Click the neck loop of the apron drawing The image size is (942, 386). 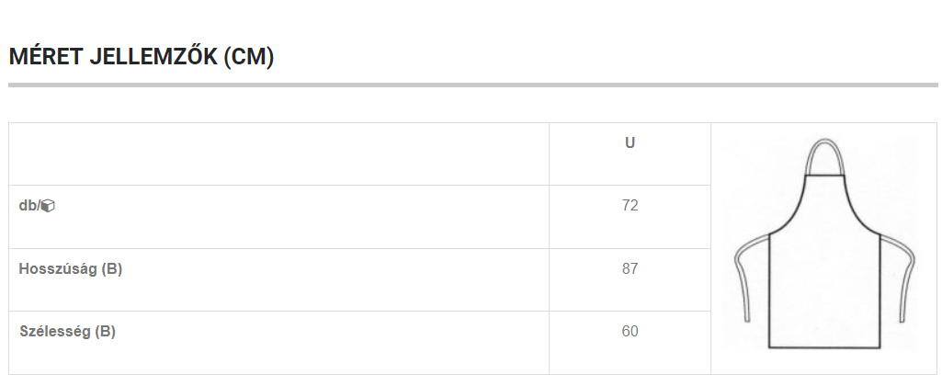coord(825,156)
